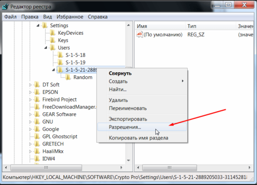Viewport: 257px width, 185px height.
Task: Open the Создать submenu arrow
Action: pyautogui.click(x=182, y=81)
